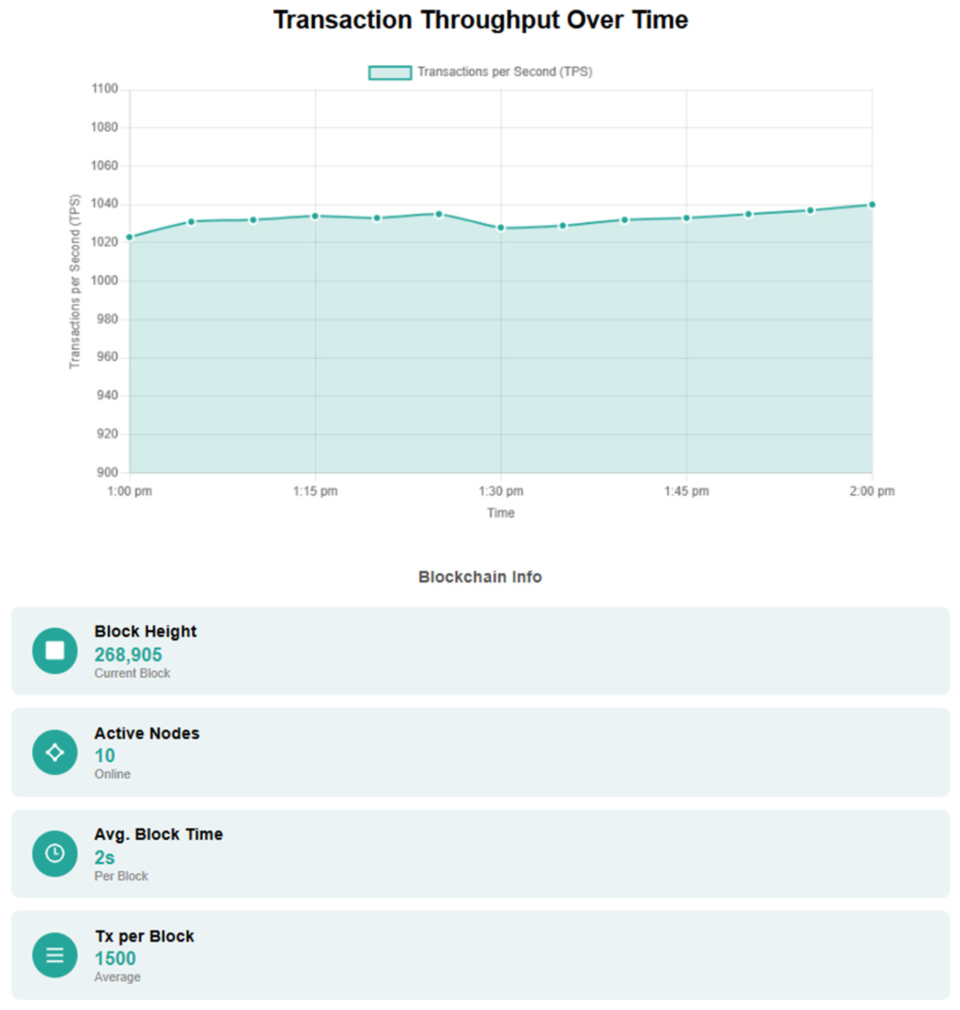The width and height of the screenshot is (960, 1010).
Task: Click the Active Nodes diamond icon
Action: 55,752
